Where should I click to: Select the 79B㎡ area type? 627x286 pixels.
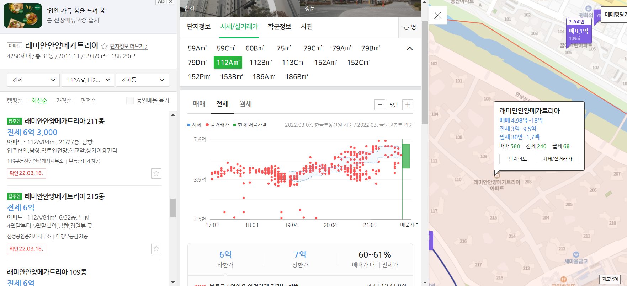coord(371,48)
